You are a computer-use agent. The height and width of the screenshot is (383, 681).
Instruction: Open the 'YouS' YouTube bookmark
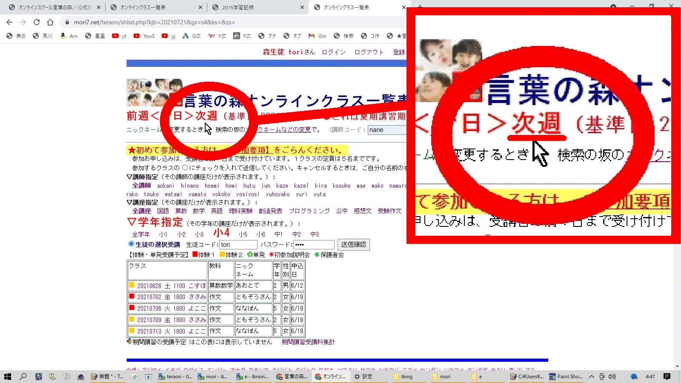coord(144,36)
